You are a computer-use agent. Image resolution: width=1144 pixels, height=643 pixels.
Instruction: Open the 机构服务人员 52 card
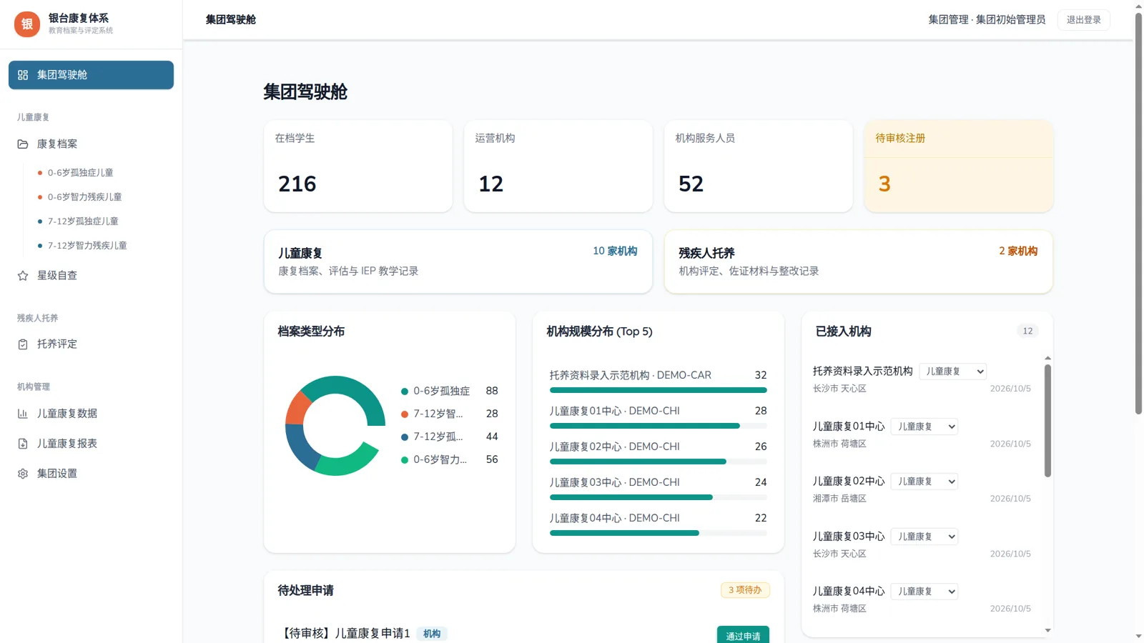point(759,166)
